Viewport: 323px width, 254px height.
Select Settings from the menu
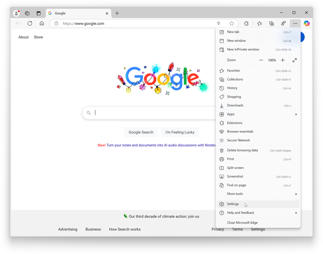233,204
